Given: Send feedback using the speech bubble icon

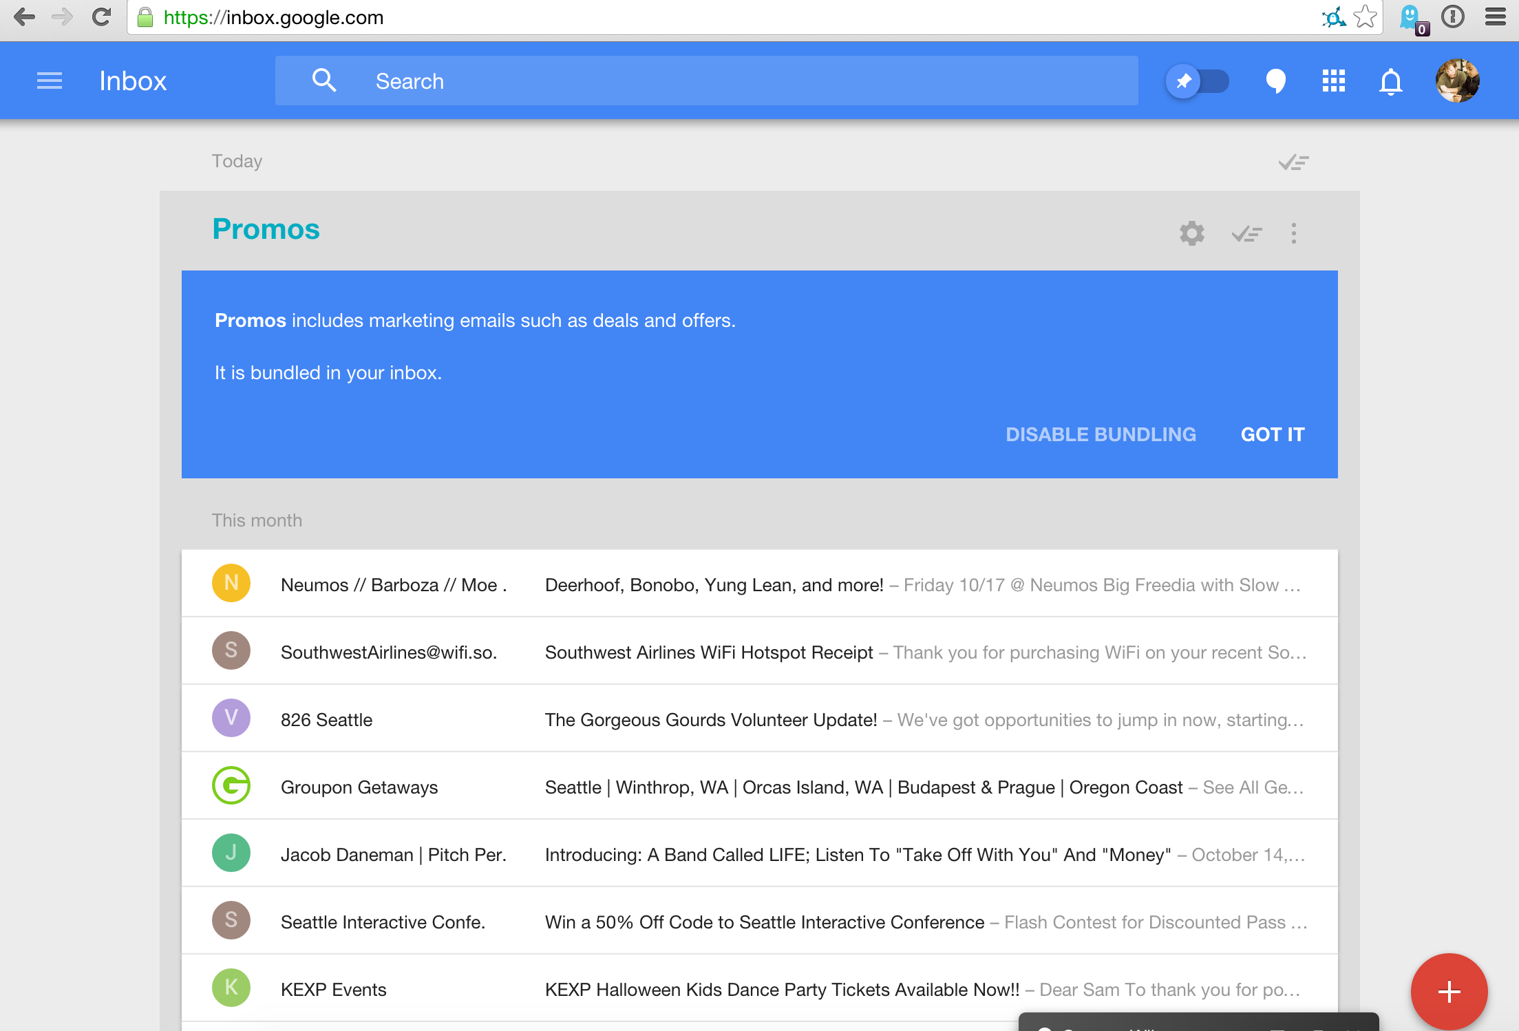Looking at the screenshot, I should point(1276,81).
